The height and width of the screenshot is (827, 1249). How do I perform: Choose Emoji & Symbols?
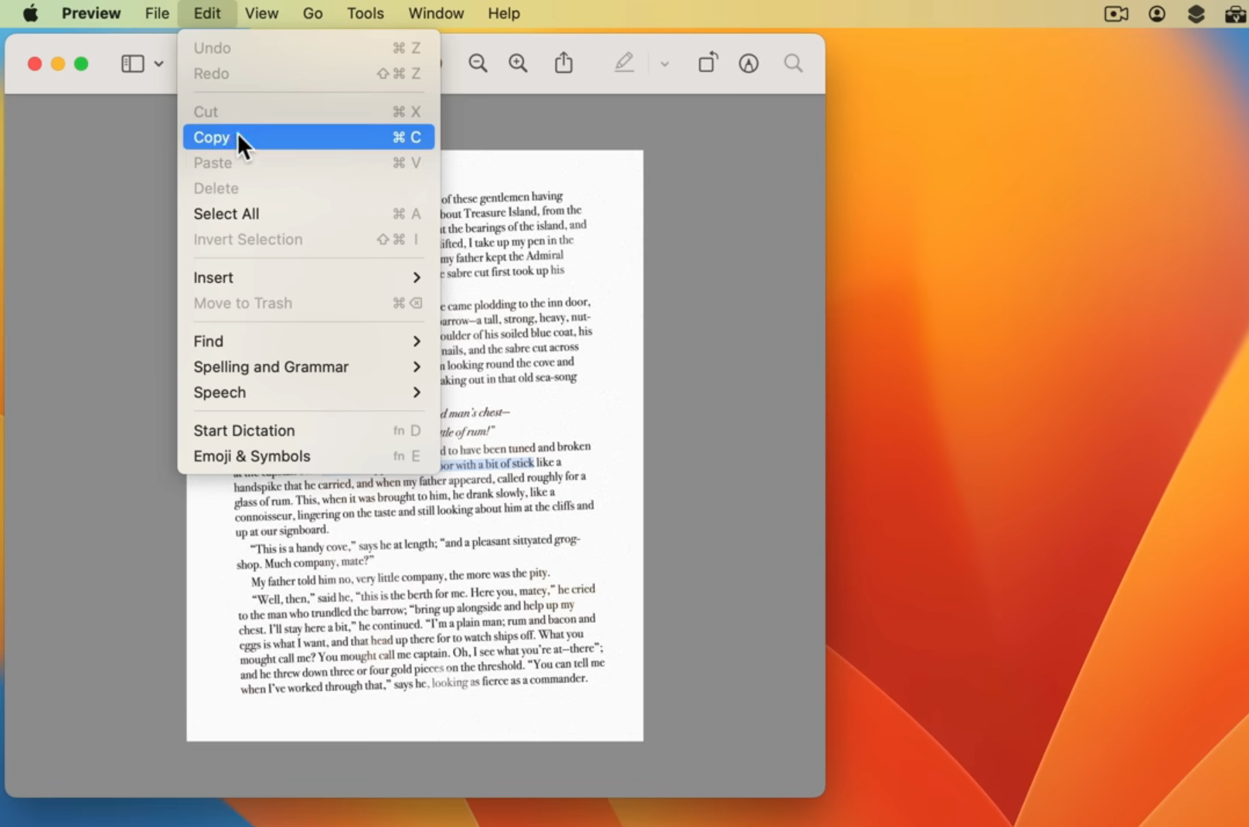(x=308, y=456)
